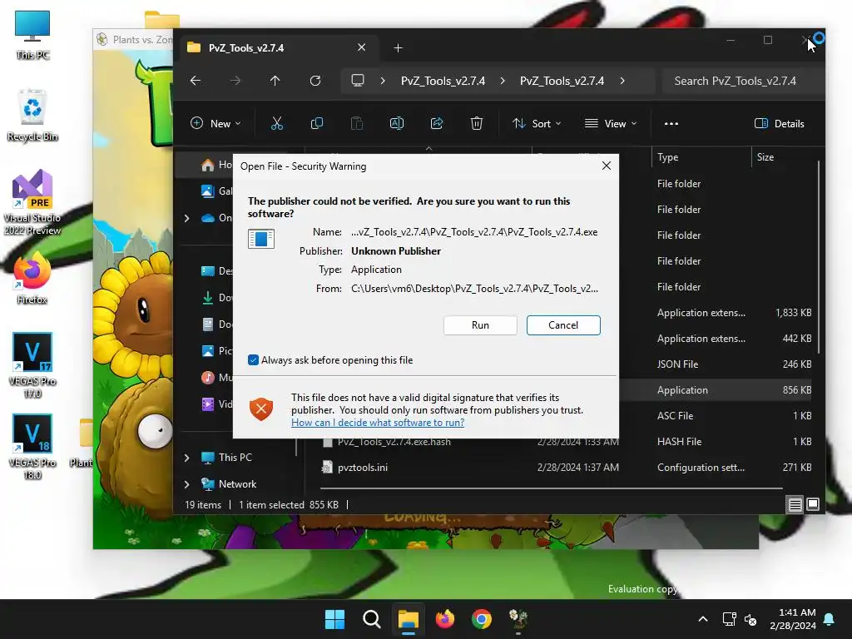Click File Explorer on the taskbar

408,619
